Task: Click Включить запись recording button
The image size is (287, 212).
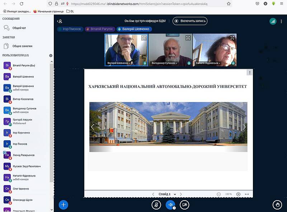Action: 190,21
